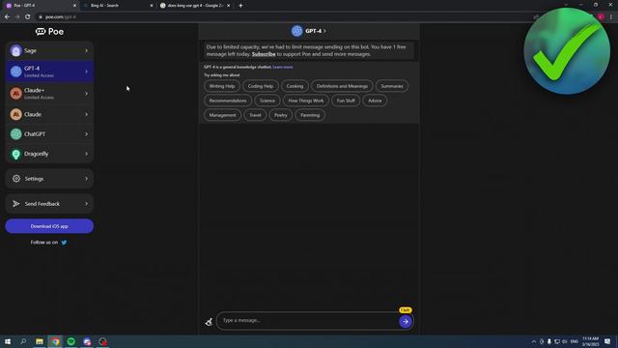Select the Recommendations suggestion chip
This screenshot has height=348, width=618.
point(228,101)
